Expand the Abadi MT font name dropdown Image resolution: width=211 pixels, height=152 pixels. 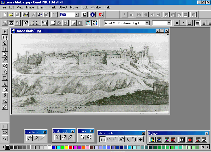(x=147, y=23)
